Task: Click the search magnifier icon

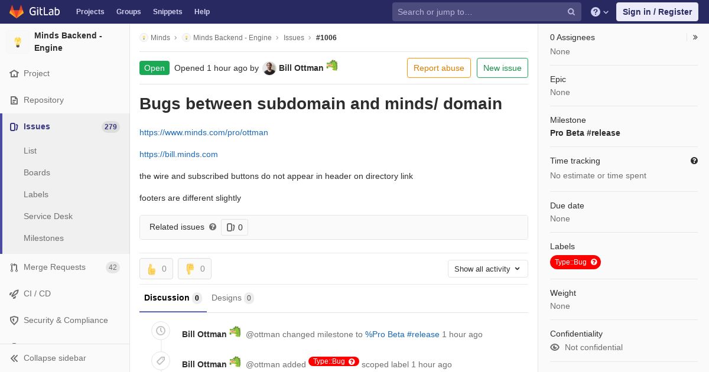Action: 571,12
